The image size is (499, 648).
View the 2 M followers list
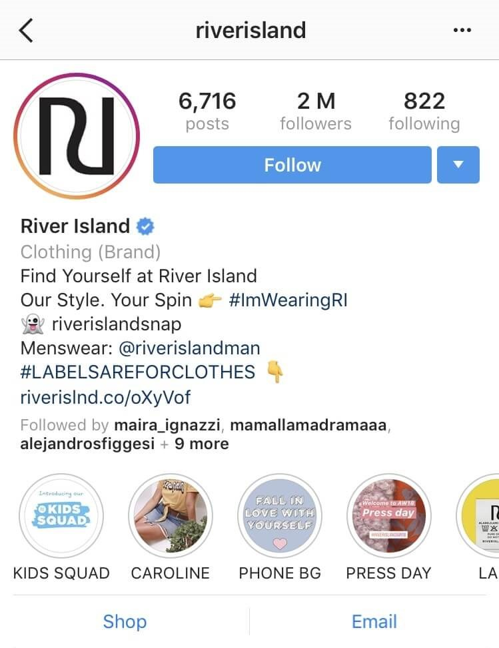tap(316, 111)
